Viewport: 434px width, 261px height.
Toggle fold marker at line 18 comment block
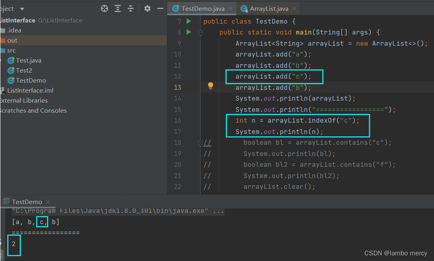click(201, 143)
